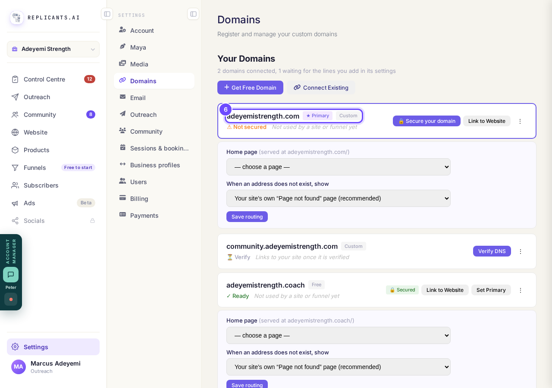Collapse the Settings panel icon

click(193, 14)
